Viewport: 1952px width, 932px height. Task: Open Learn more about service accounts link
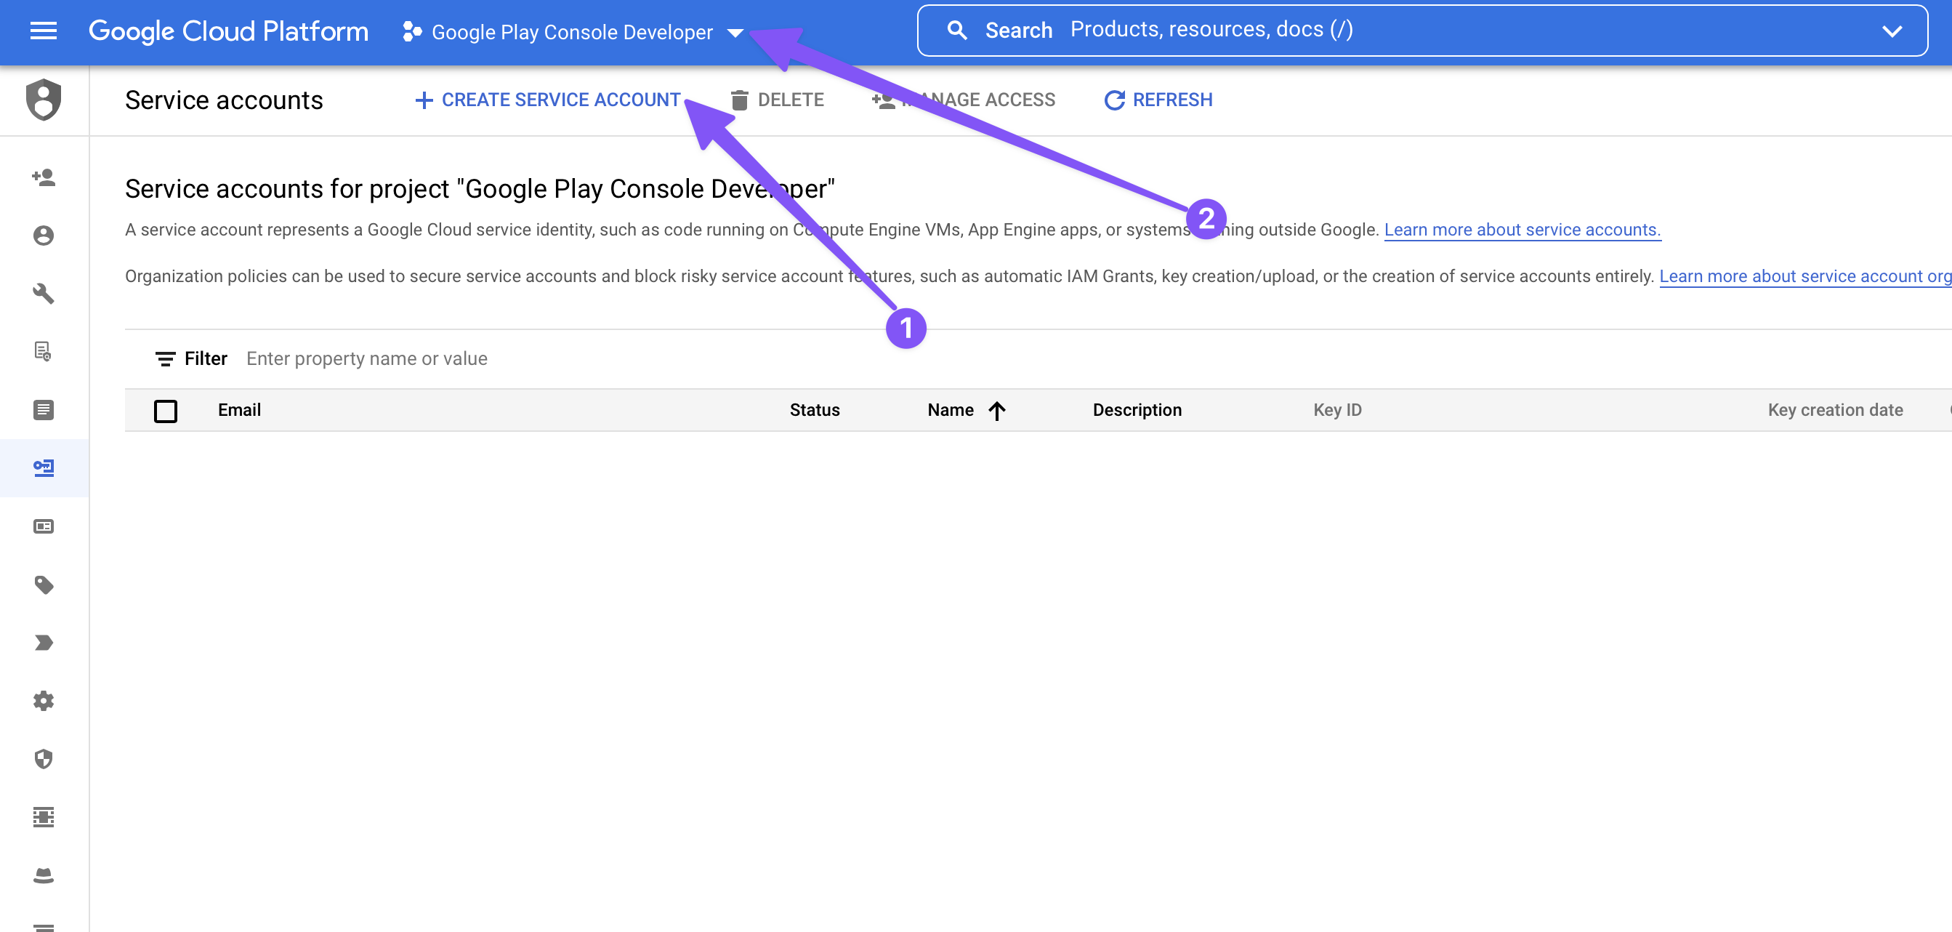(1522, 230)
